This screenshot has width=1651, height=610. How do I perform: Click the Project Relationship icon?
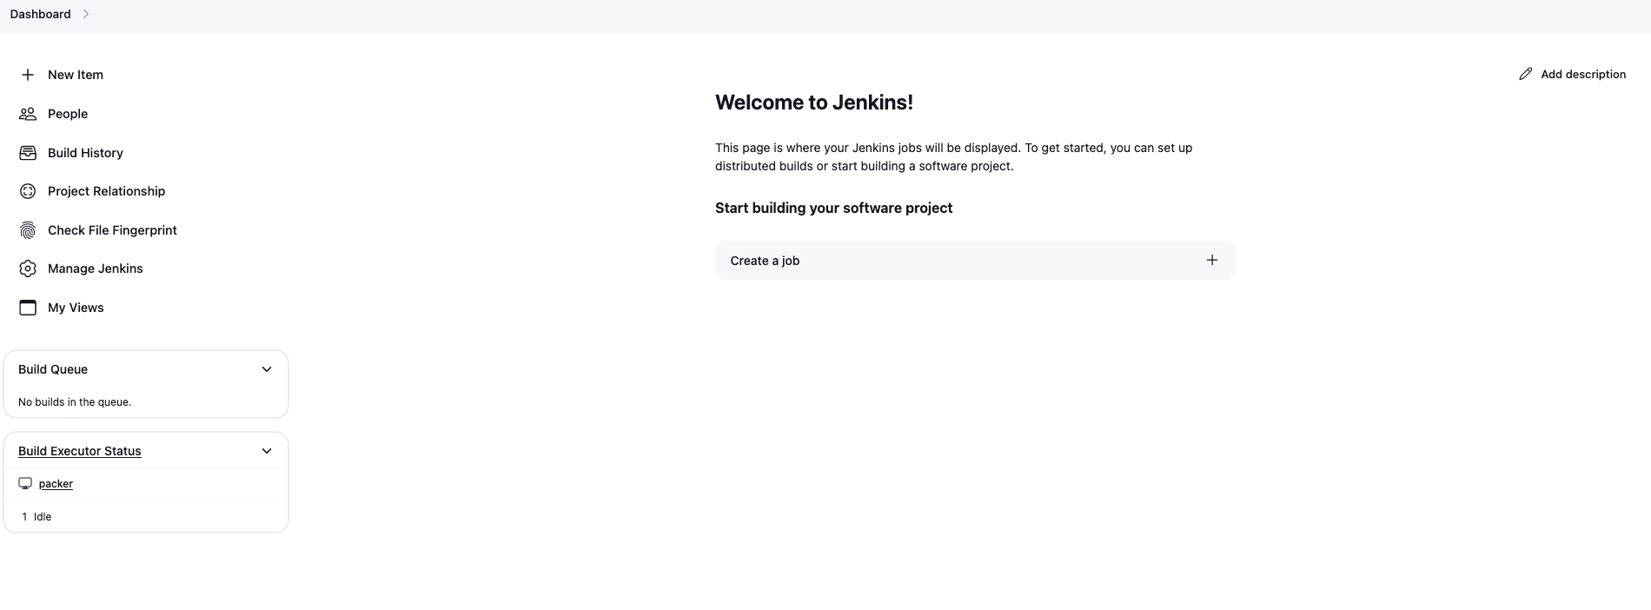pos(28,191)
